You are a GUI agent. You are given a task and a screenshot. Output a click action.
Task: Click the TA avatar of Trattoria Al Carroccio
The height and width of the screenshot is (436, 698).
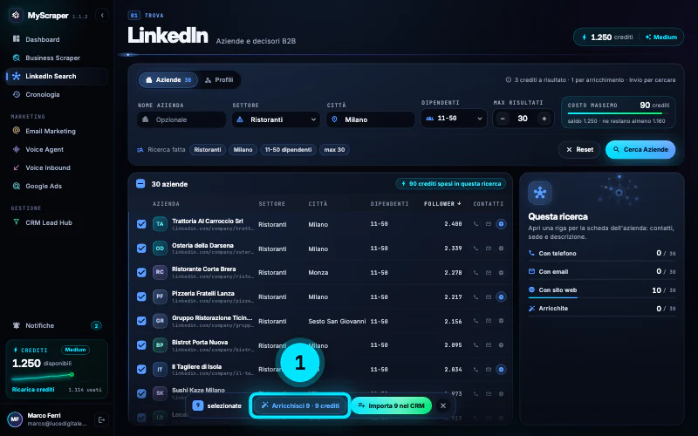pos(160,224)
